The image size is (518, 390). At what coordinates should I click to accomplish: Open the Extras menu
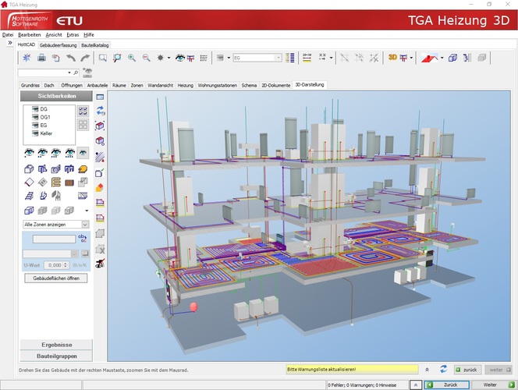point(73,35)
